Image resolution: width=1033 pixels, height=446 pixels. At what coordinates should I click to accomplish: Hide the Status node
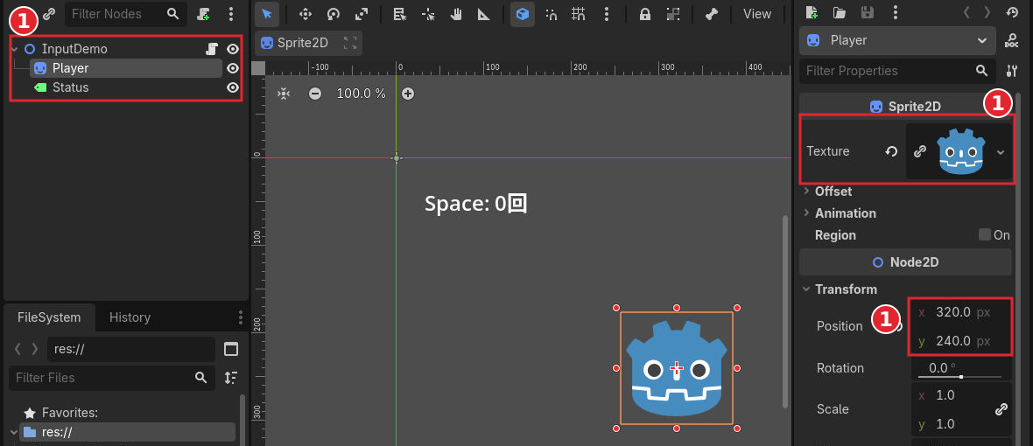pyautogui.click(x=233, y=87)
